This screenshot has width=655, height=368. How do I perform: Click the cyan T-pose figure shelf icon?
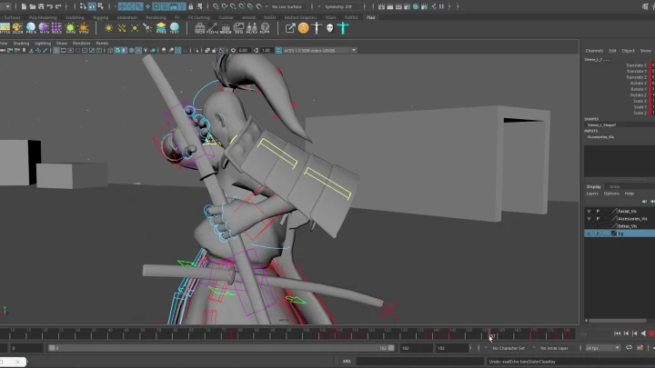[x=343, y=28]
